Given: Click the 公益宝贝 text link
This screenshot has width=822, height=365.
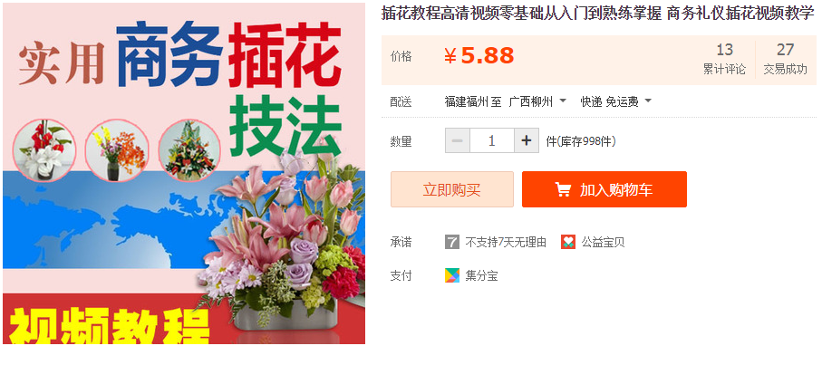Looking at the screenshot, I should (x=603, y=243).
